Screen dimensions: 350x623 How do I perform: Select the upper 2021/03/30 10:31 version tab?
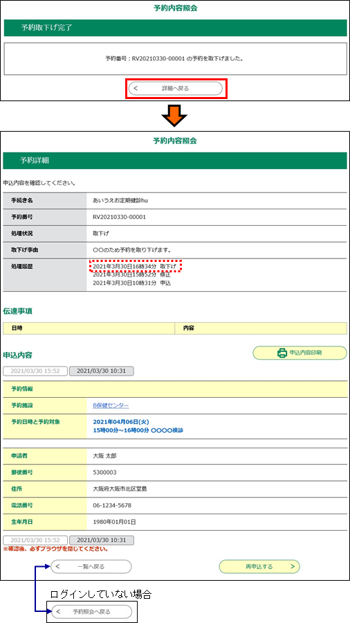click(x=102, y=371)
